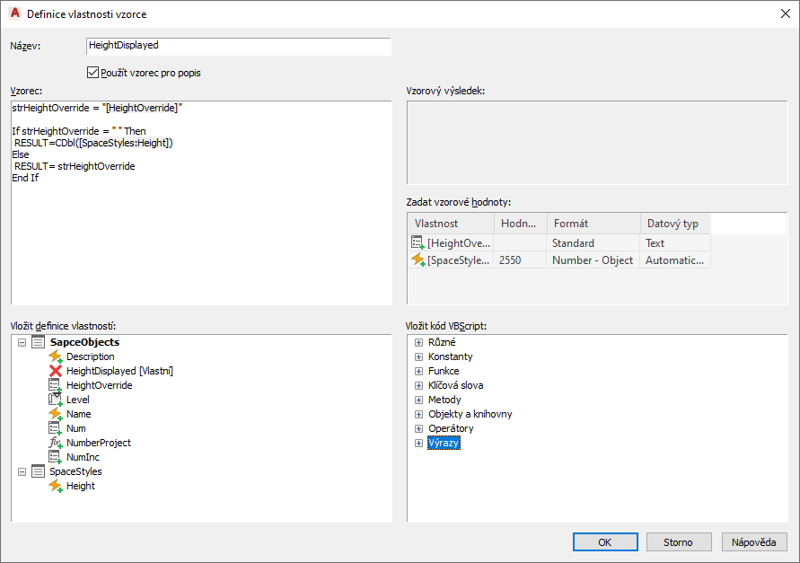
Task: Select the Výrazy tree item
Action: [444, 443]
